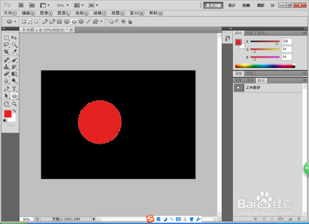Screen dimensions: 309x224
Task: Toggle Add to path area option
Action: (x=111, y=22)
